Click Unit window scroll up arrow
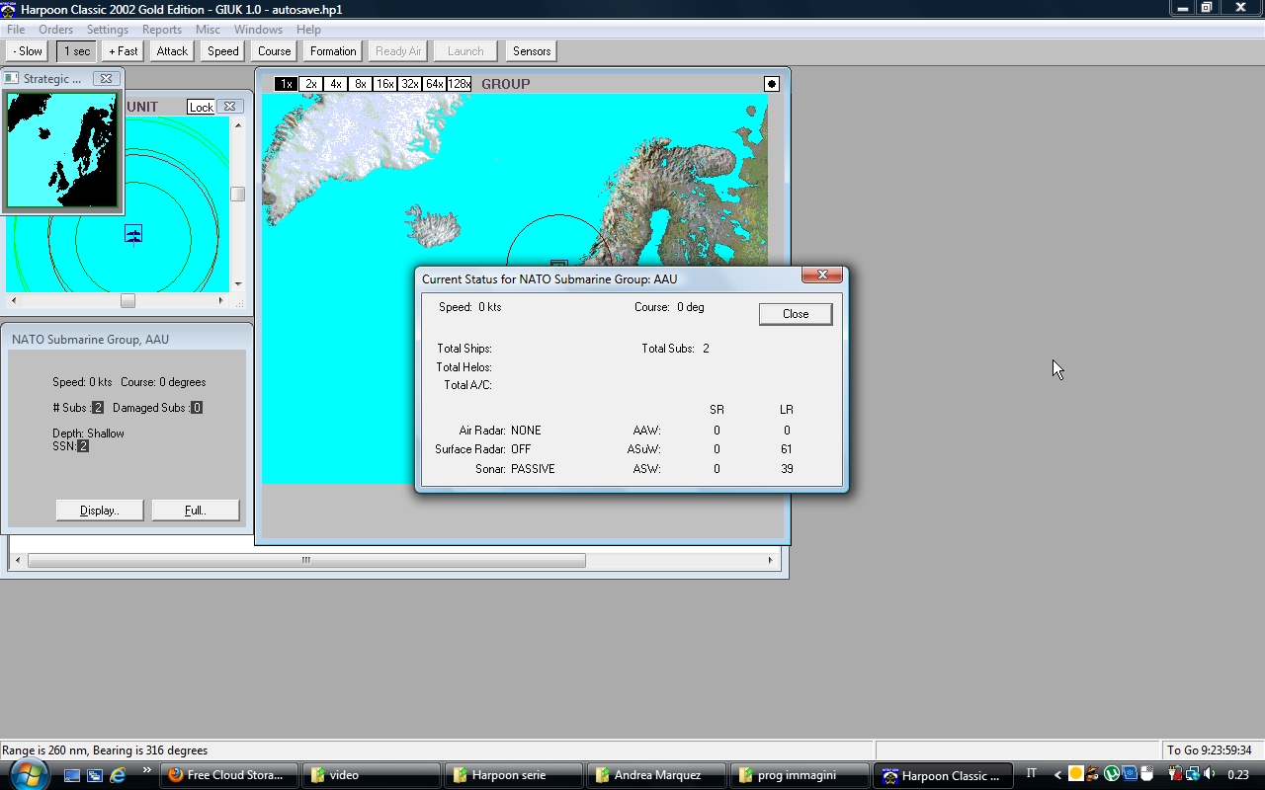Viewport: 1265px width, 790px height. [x=237, y=125]
